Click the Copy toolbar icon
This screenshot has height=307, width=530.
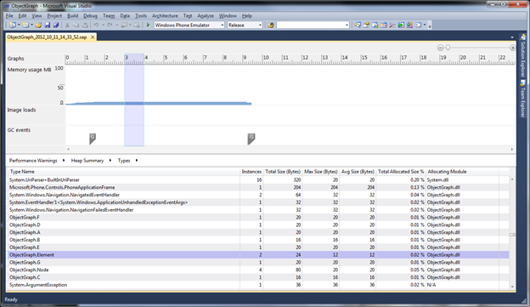[76, 25]
